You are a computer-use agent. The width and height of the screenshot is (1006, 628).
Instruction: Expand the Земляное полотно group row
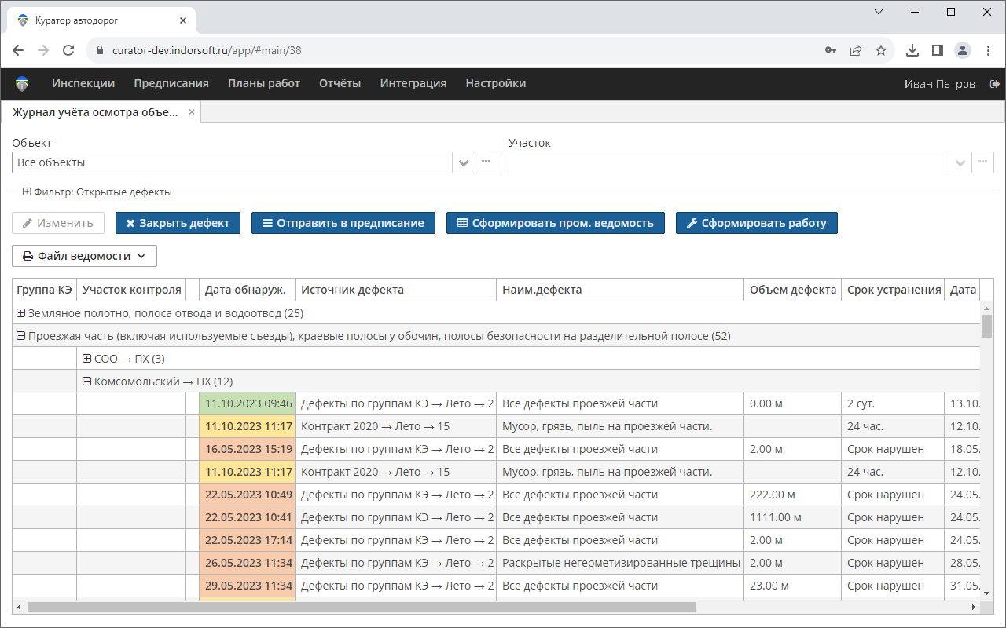point(21,313)
